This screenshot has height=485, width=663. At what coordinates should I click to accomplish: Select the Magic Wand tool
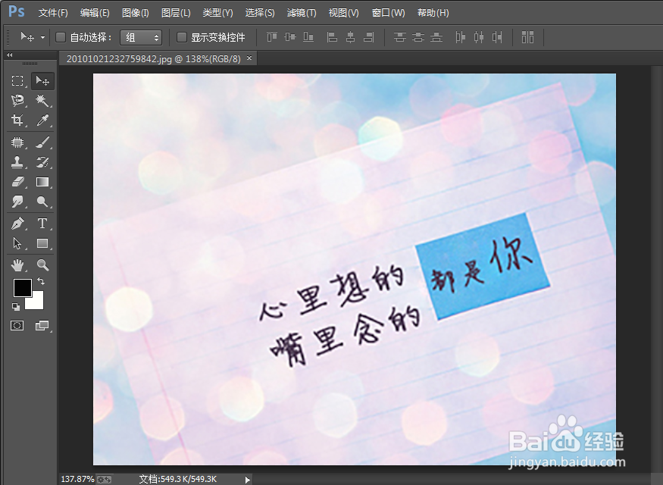(x=42, y=101)
